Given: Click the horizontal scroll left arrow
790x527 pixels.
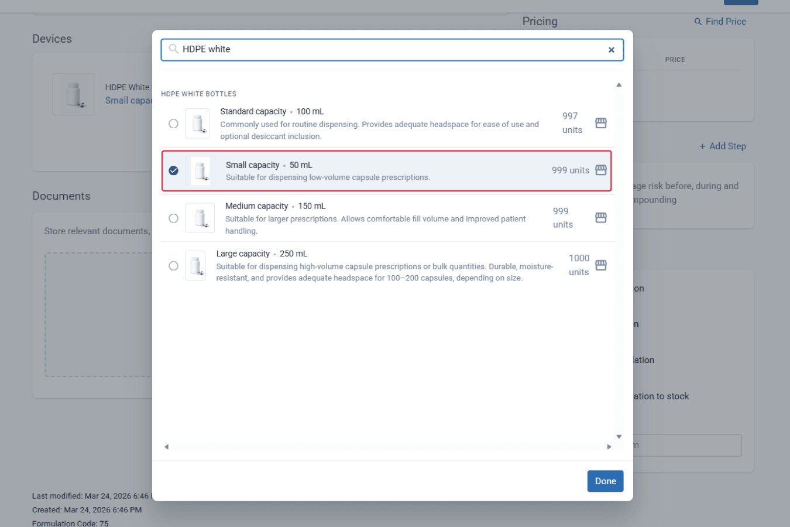Looking at the screenshot, I should coord(167,447).
